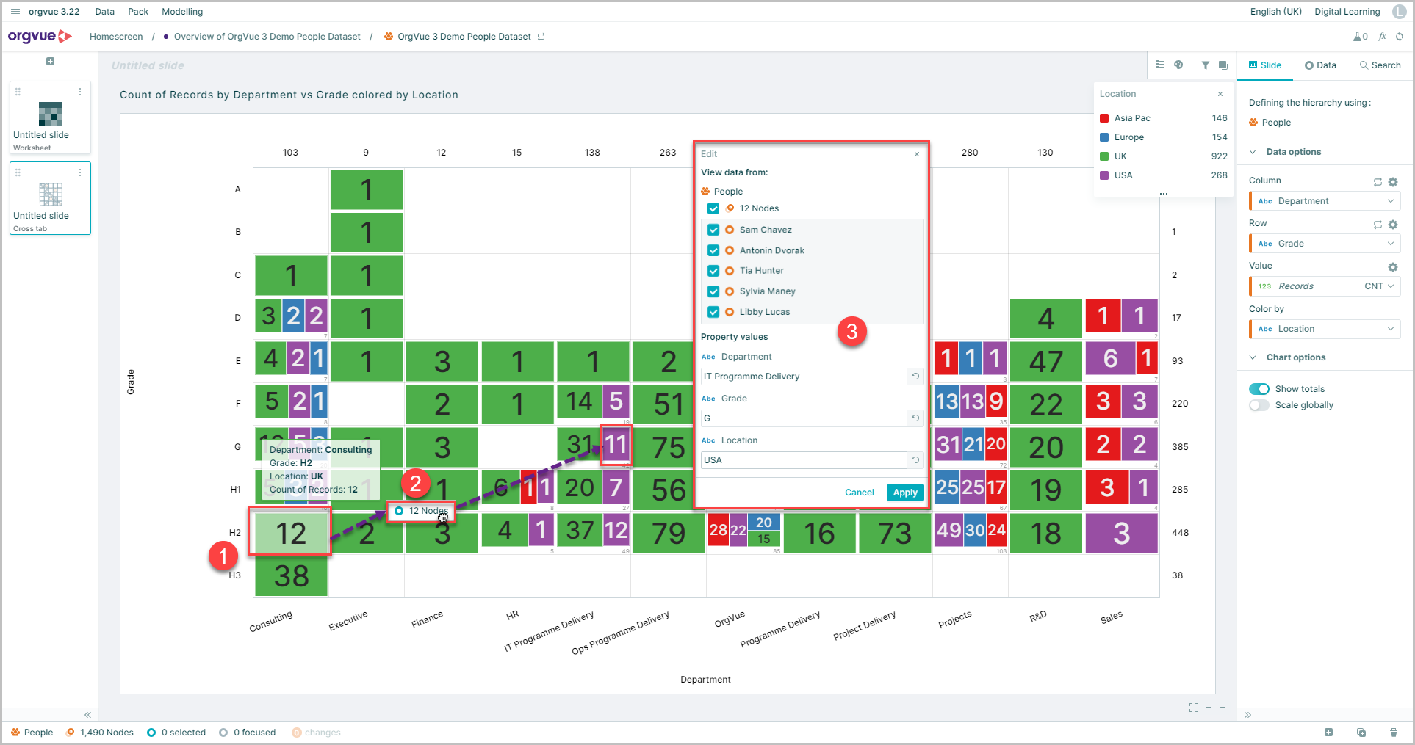Swap the Row dimension icon

(1378, 224)
